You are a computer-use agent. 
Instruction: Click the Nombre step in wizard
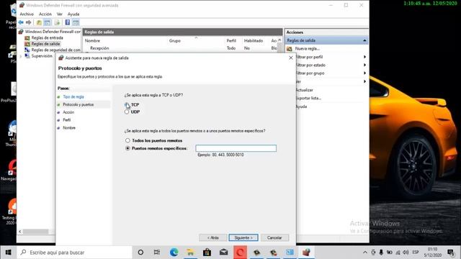coord(69,128)
